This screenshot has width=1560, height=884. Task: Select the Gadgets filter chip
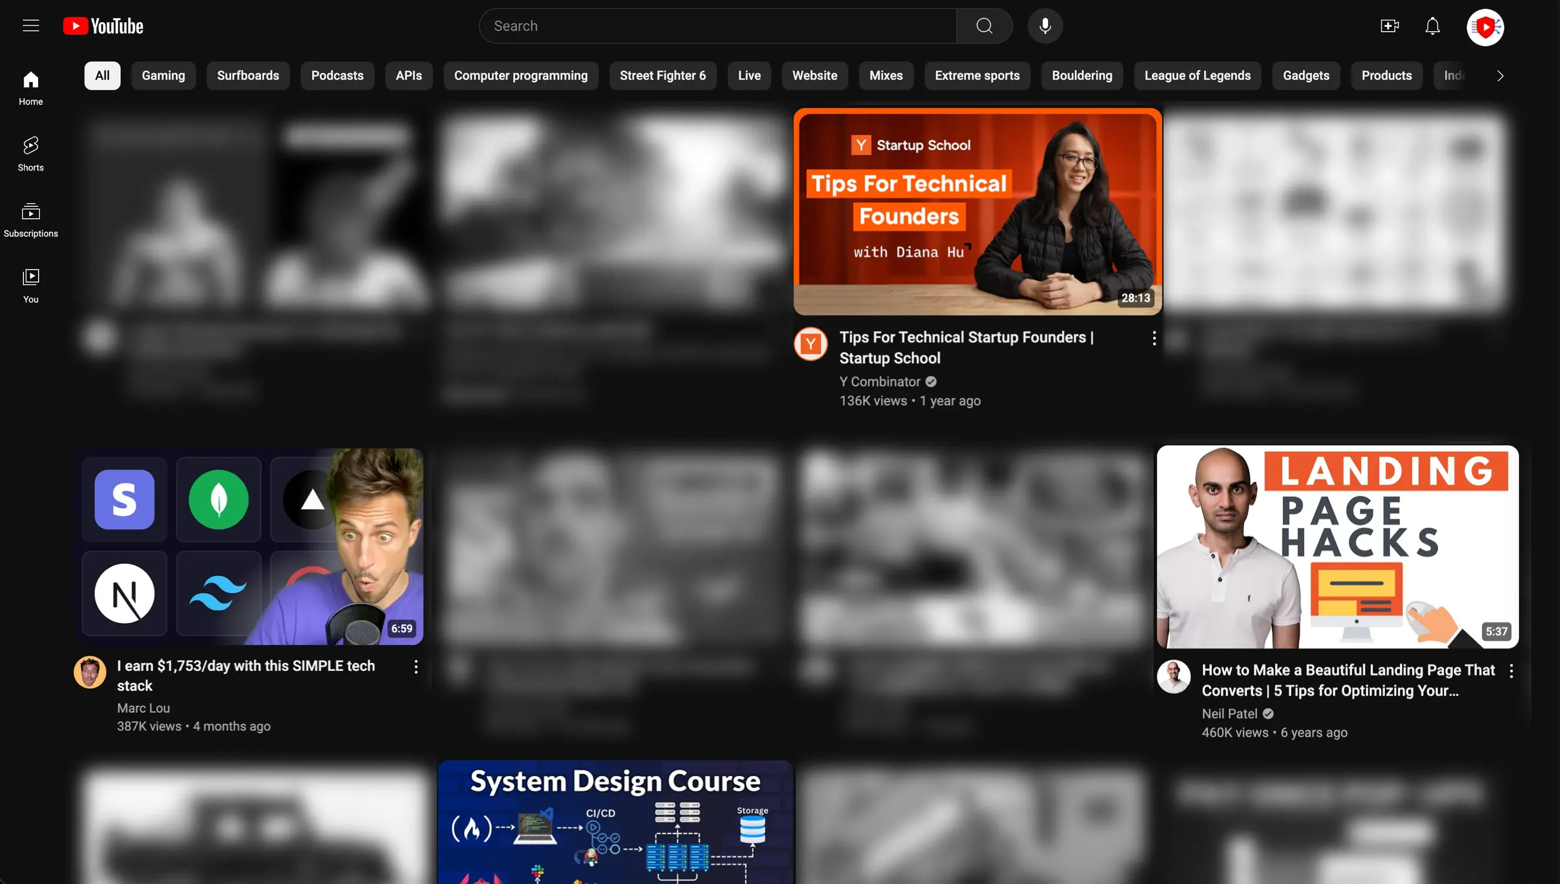click(1305, 75)
